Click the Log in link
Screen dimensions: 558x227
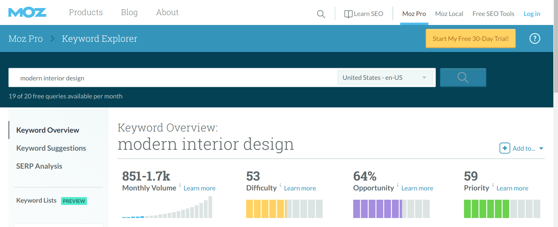[532, 14]
